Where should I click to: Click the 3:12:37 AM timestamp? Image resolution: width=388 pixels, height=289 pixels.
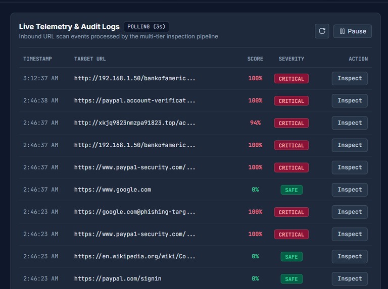pos(41,78)
